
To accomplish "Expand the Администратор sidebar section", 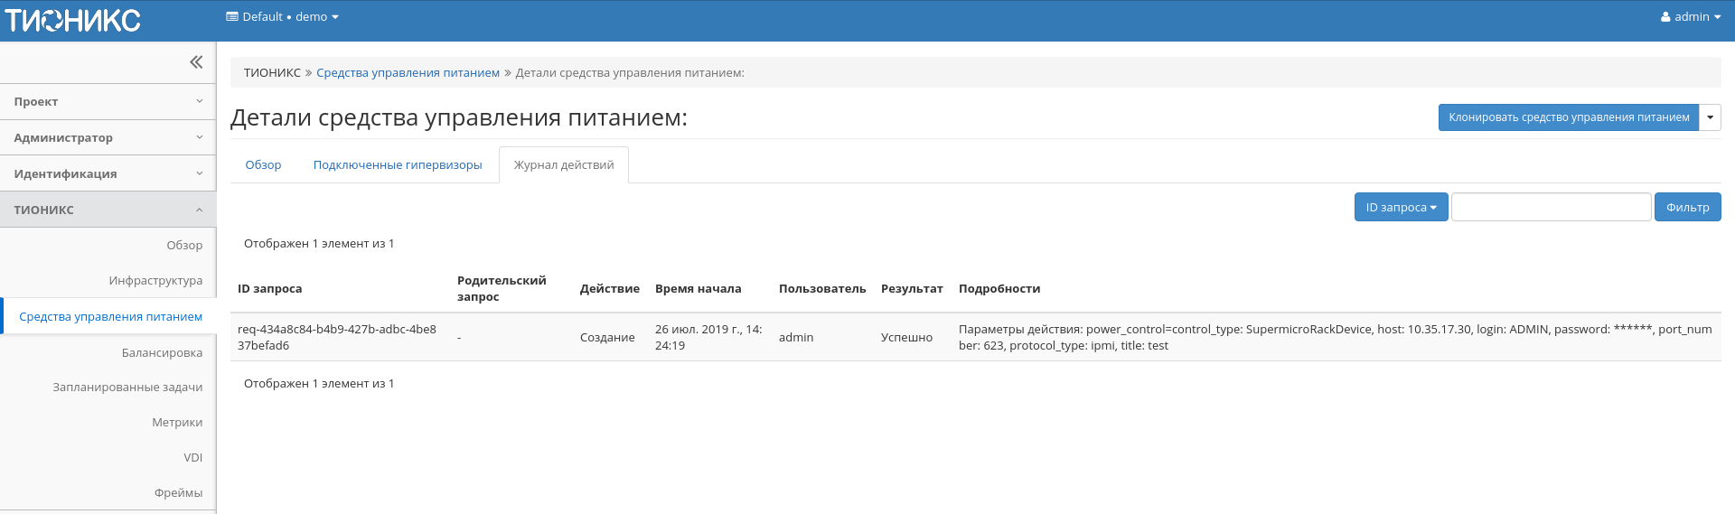I will tap(108, 138).
